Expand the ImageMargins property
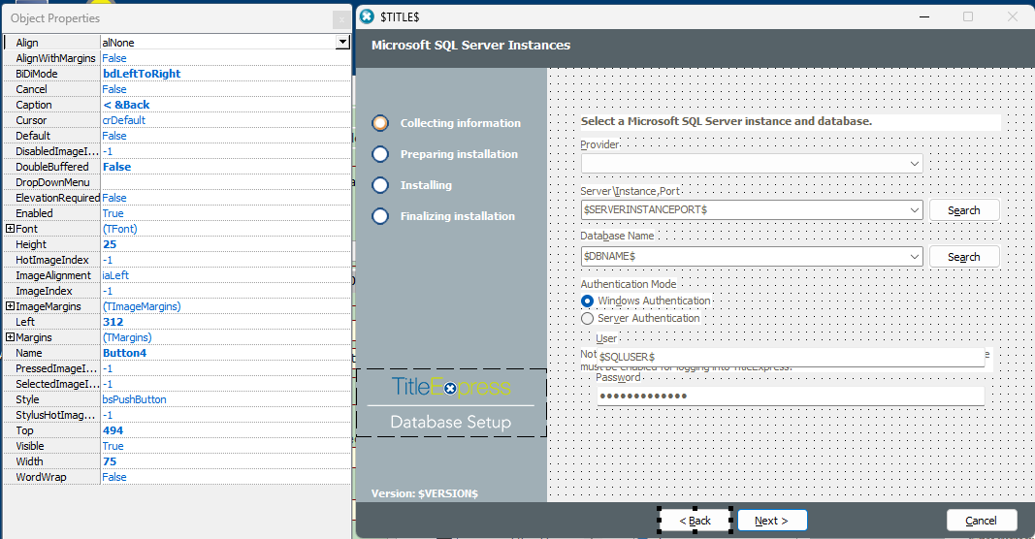 (10, 306)
